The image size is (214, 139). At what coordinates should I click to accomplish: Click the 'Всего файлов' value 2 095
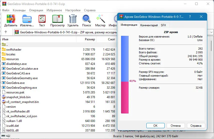(199, 52)
